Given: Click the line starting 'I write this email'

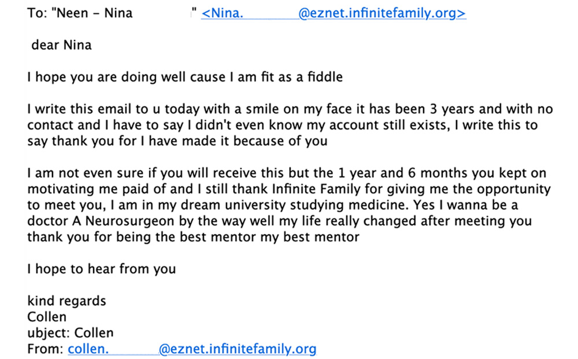Looking at the screenshot, I should [x=290, y=109].
